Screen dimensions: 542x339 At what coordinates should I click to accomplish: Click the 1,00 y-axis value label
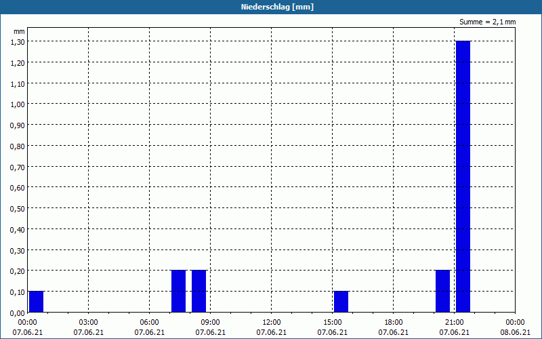(x=18, y=104)
